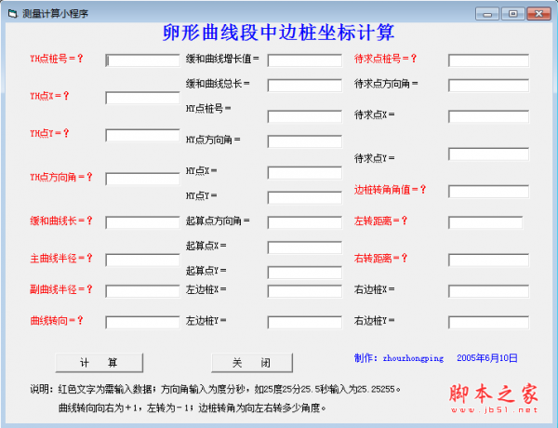The height and width of the screenshot is (428, 558).
Task: Select the 右转距离 input field
Action: point(488,260)
